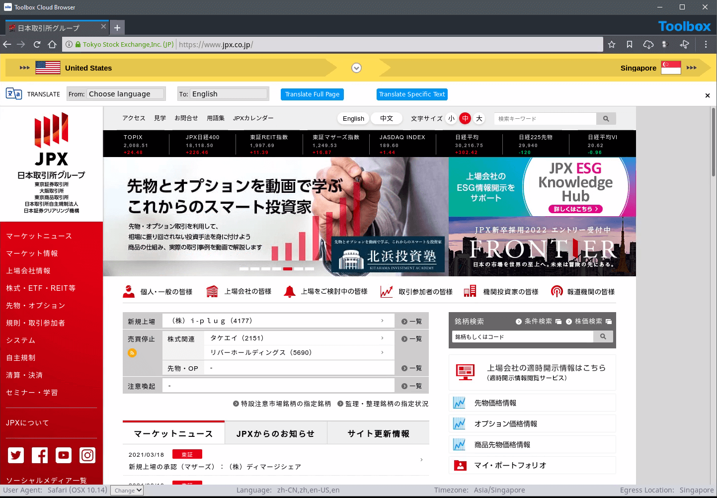Click the stock search magnifier button
The width and height of the screenshot is (717, 498).
[603, 336]
